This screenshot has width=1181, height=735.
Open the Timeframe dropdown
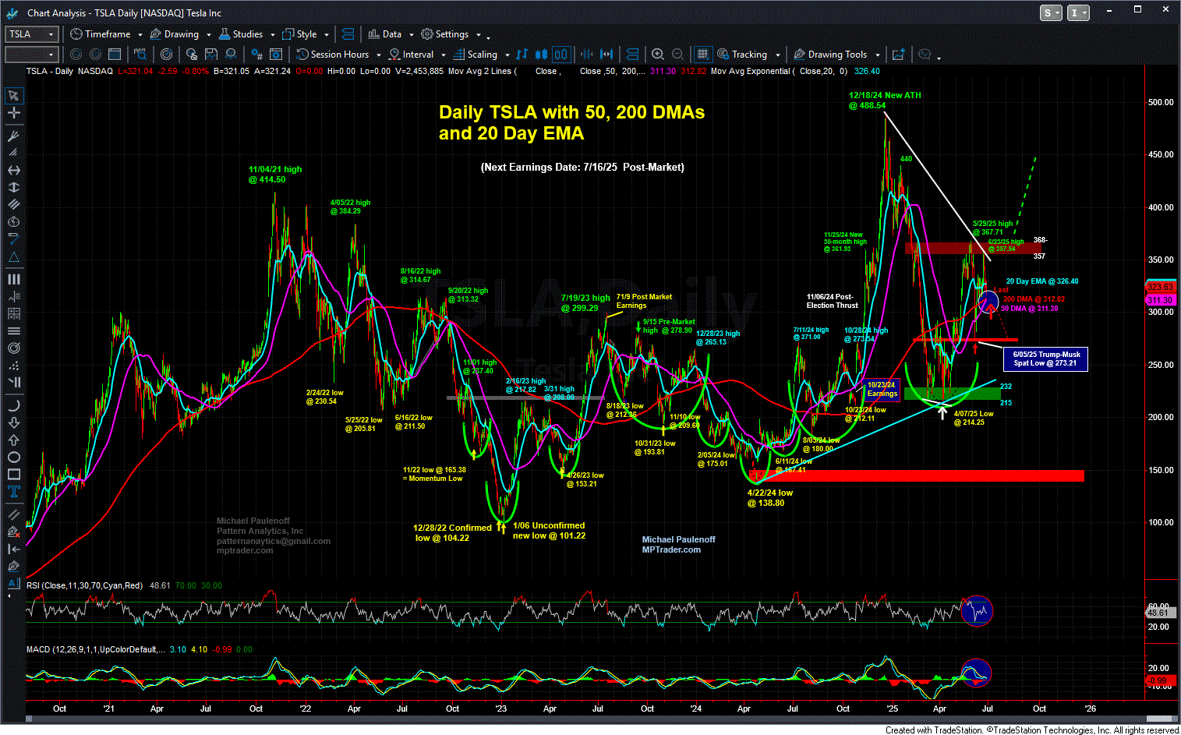106,34
